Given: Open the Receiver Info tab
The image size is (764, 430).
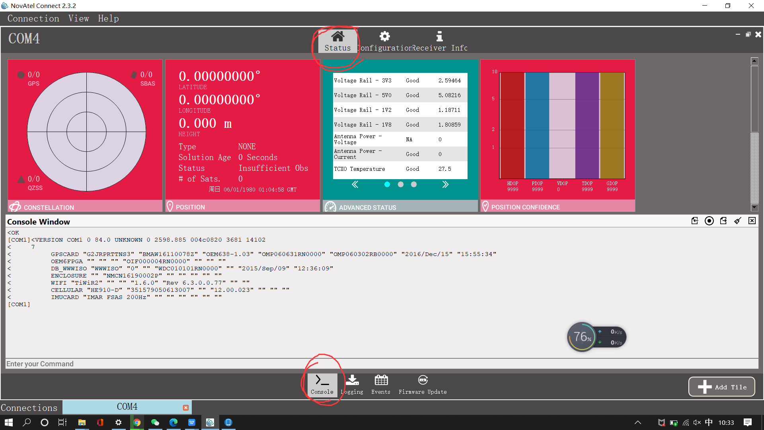Looking at the screenshot, I should coord(439,41).
